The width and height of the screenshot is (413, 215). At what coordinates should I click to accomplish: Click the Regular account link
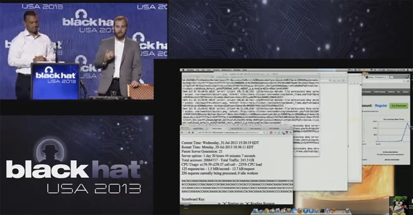click(x=381, y=106)
